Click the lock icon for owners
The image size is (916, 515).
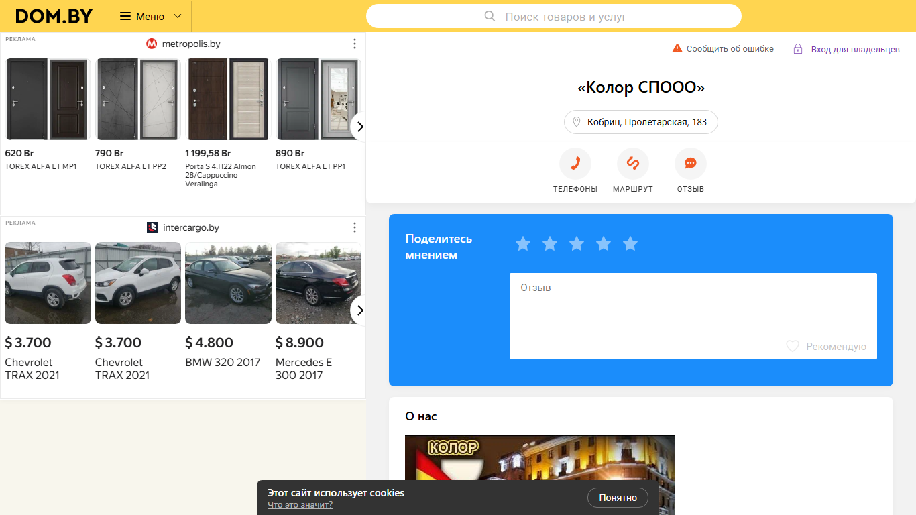click(798, 49)
